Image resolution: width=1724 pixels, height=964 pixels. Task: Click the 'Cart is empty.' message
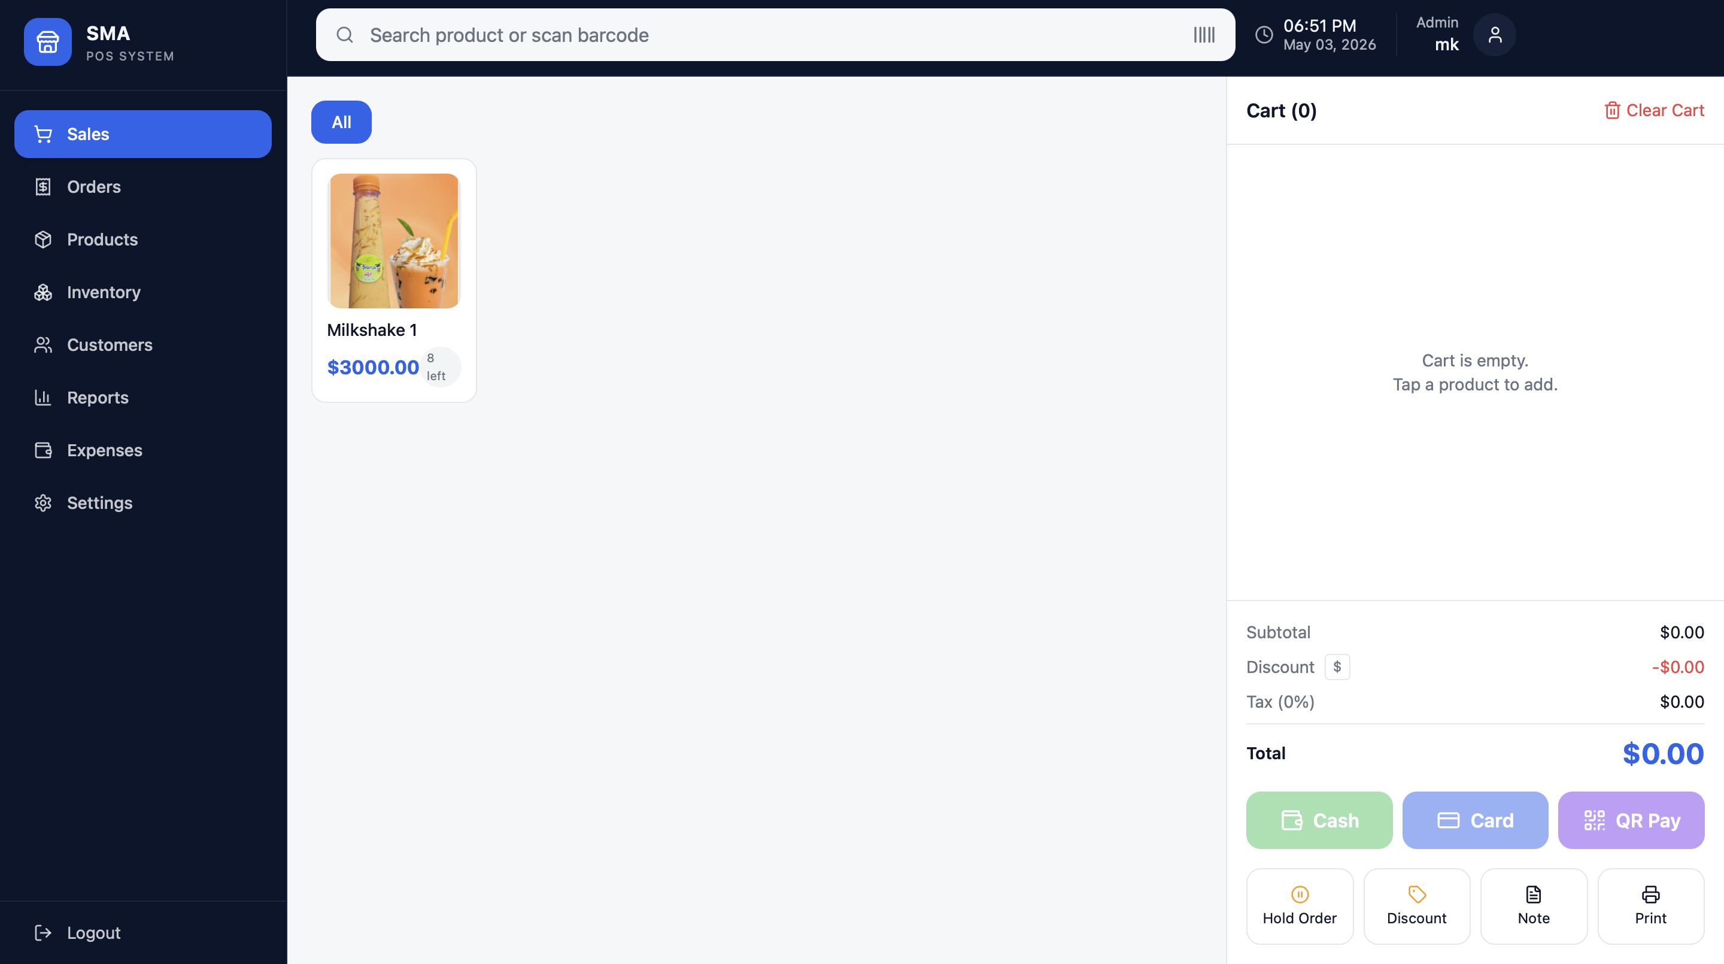pos(1475,361)
